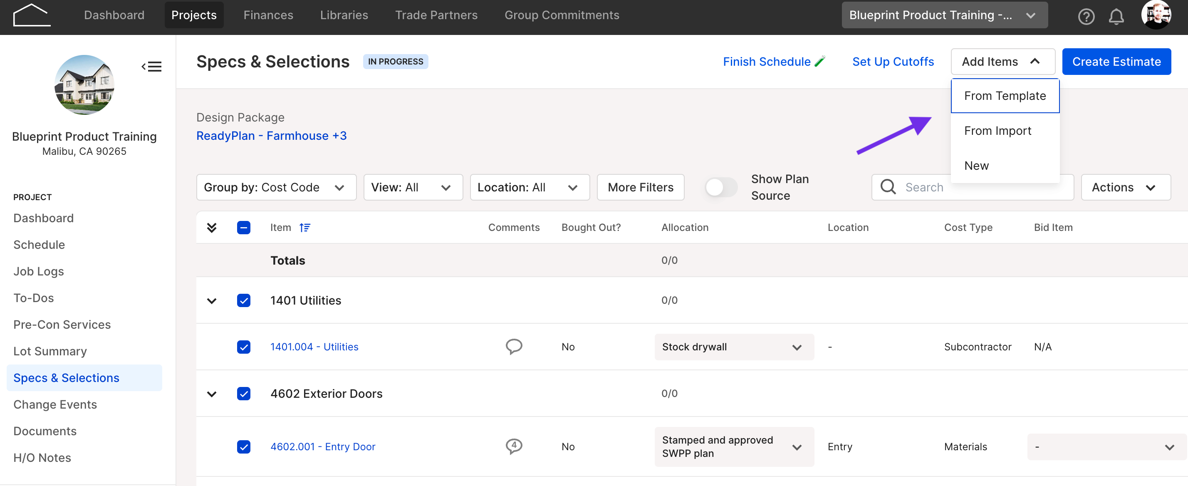Click the help question mark icon

[1086, 17]
